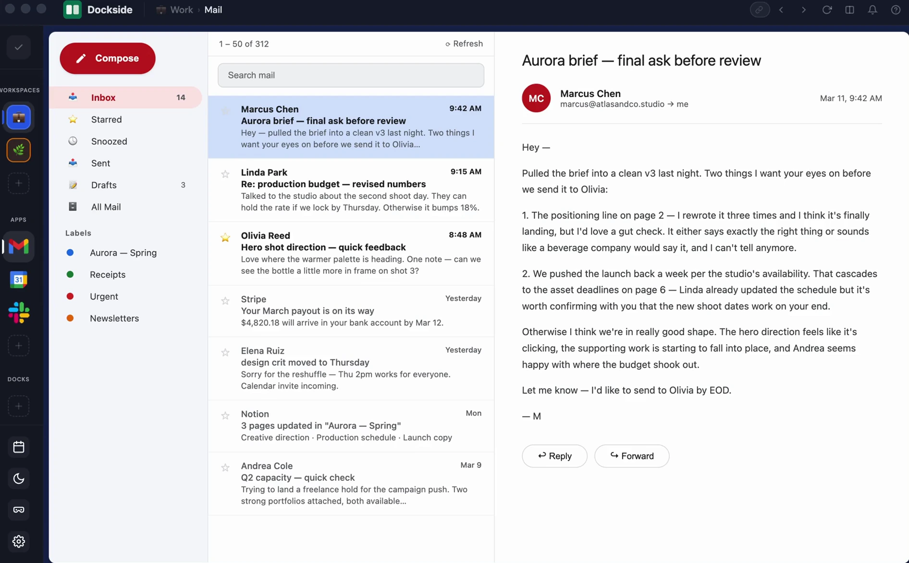Viewport: 909px width, 563px height.
Task: Switch to the green leaf workspace
Action: pos(19,150)
